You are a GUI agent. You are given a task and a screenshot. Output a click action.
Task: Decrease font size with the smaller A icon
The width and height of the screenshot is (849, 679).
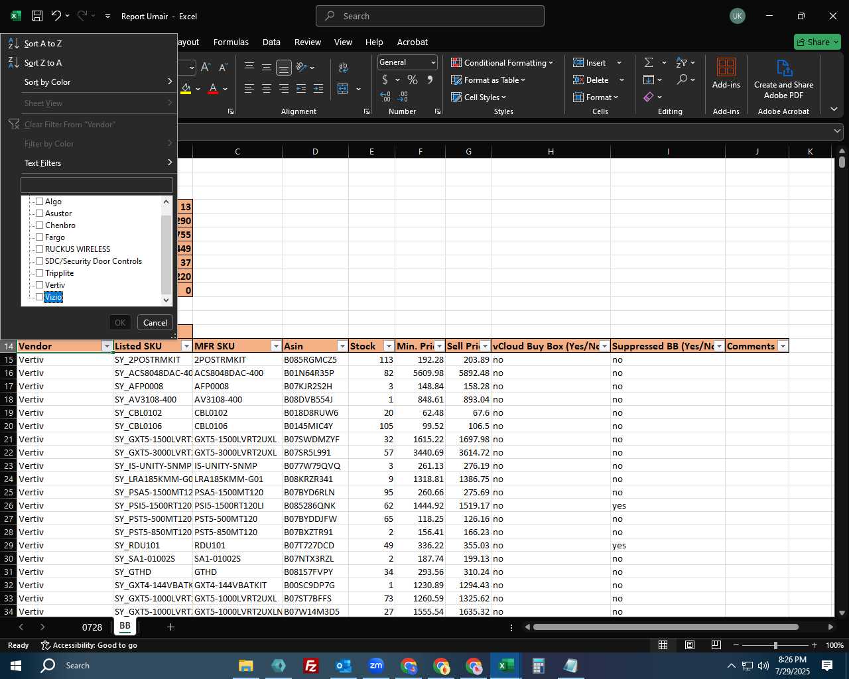223,67
